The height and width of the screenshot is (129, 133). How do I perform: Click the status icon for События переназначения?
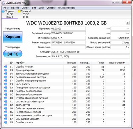click(x=6, y=108)
